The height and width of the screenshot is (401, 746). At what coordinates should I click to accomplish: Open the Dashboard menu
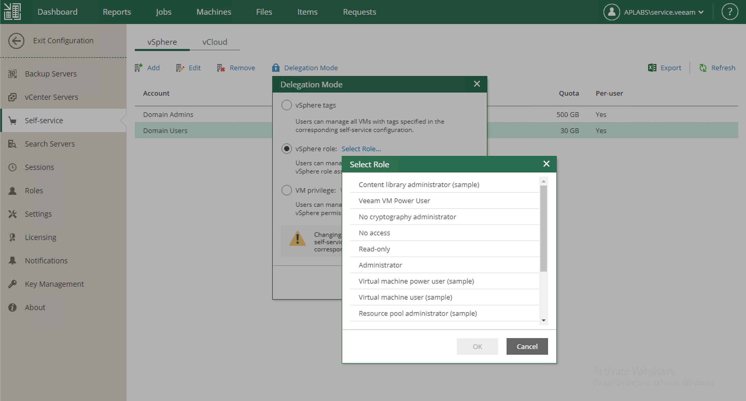(57, 12)
